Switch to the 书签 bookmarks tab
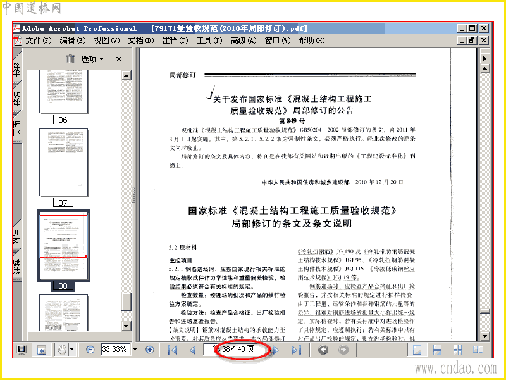 pyautogui.click(x=17, y=69)
